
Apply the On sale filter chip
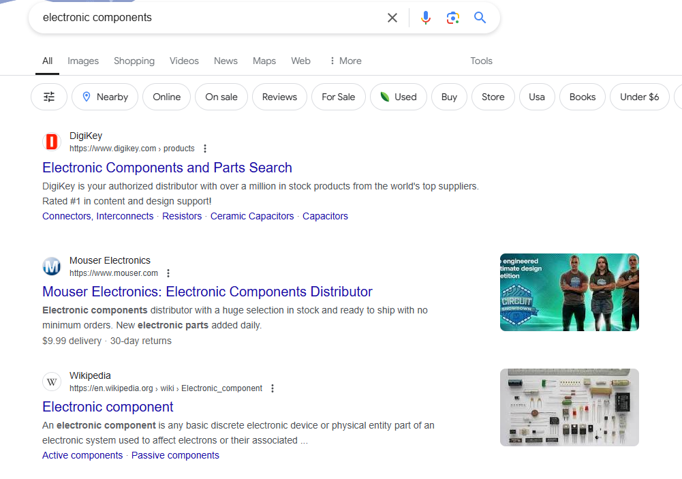(x=221, y=97)
